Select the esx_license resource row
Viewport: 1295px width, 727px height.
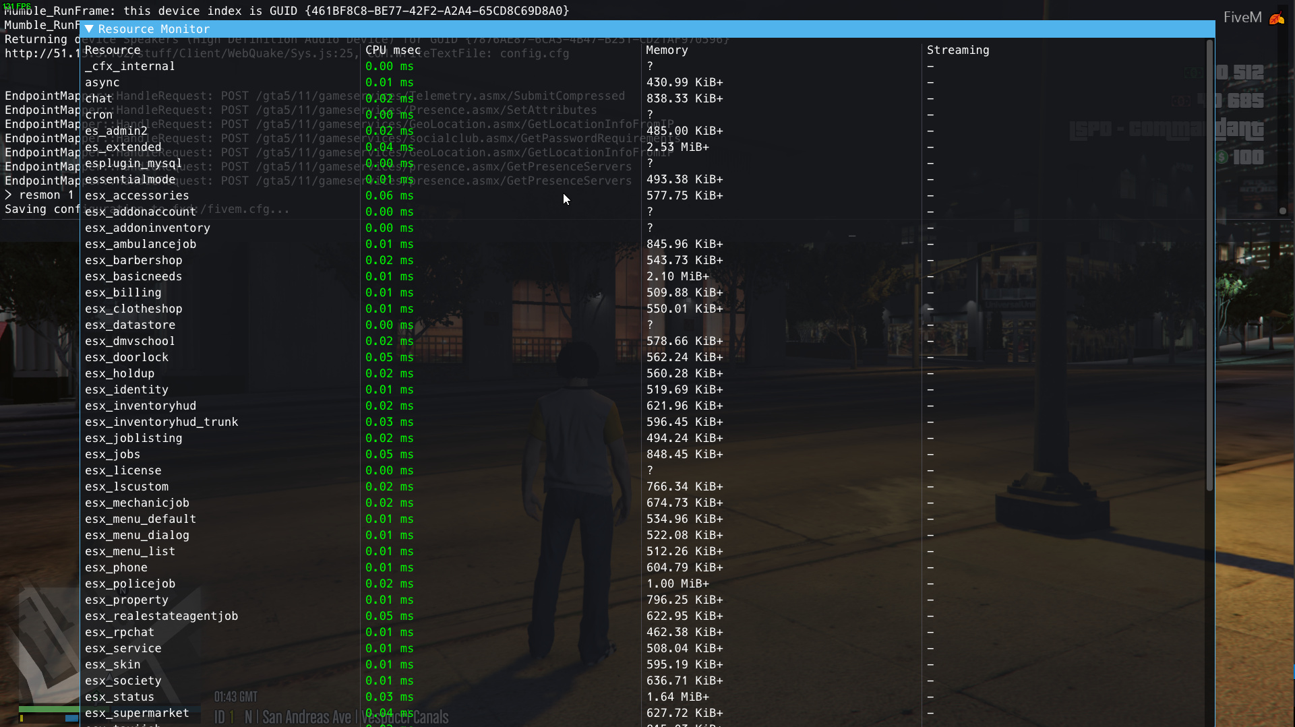tap(644, 470)
